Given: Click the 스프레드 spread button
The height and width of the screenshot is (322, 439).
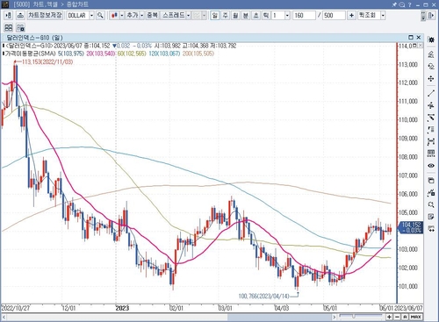Looking at the screenshot, I should 173,15.
